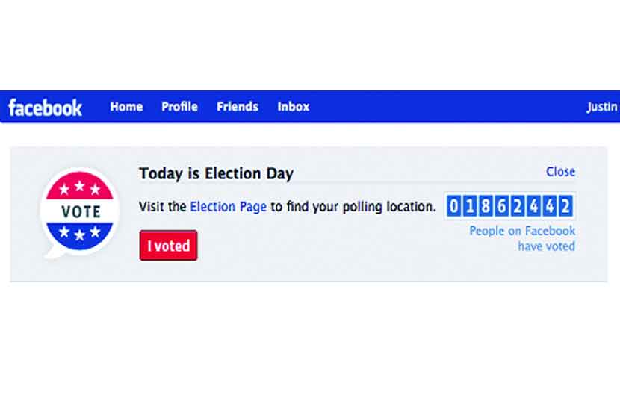Open the Profile page

179,107
